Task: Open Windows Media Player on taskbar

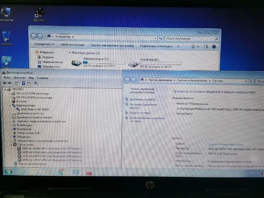Action: 48,172
